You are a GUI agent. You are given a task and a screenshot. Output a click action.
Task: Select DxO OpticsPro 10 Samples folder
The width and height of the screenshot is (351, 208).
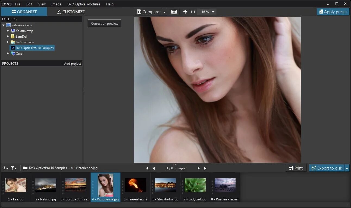pos(32,48)
